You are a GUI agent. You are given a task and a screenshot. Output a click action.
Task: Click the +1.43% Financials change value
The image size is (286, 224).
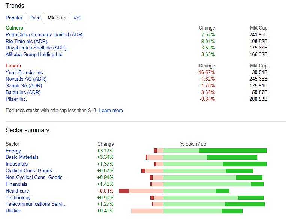click(x=106, y=184)
